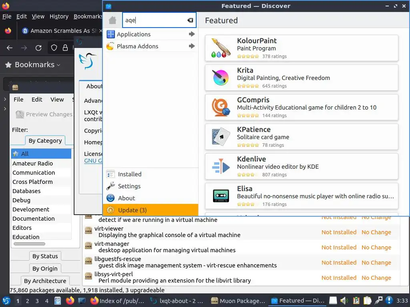This screenshot has width=410, height=307.
Task: Click the Applications category icon
Action: click(111, 34)
